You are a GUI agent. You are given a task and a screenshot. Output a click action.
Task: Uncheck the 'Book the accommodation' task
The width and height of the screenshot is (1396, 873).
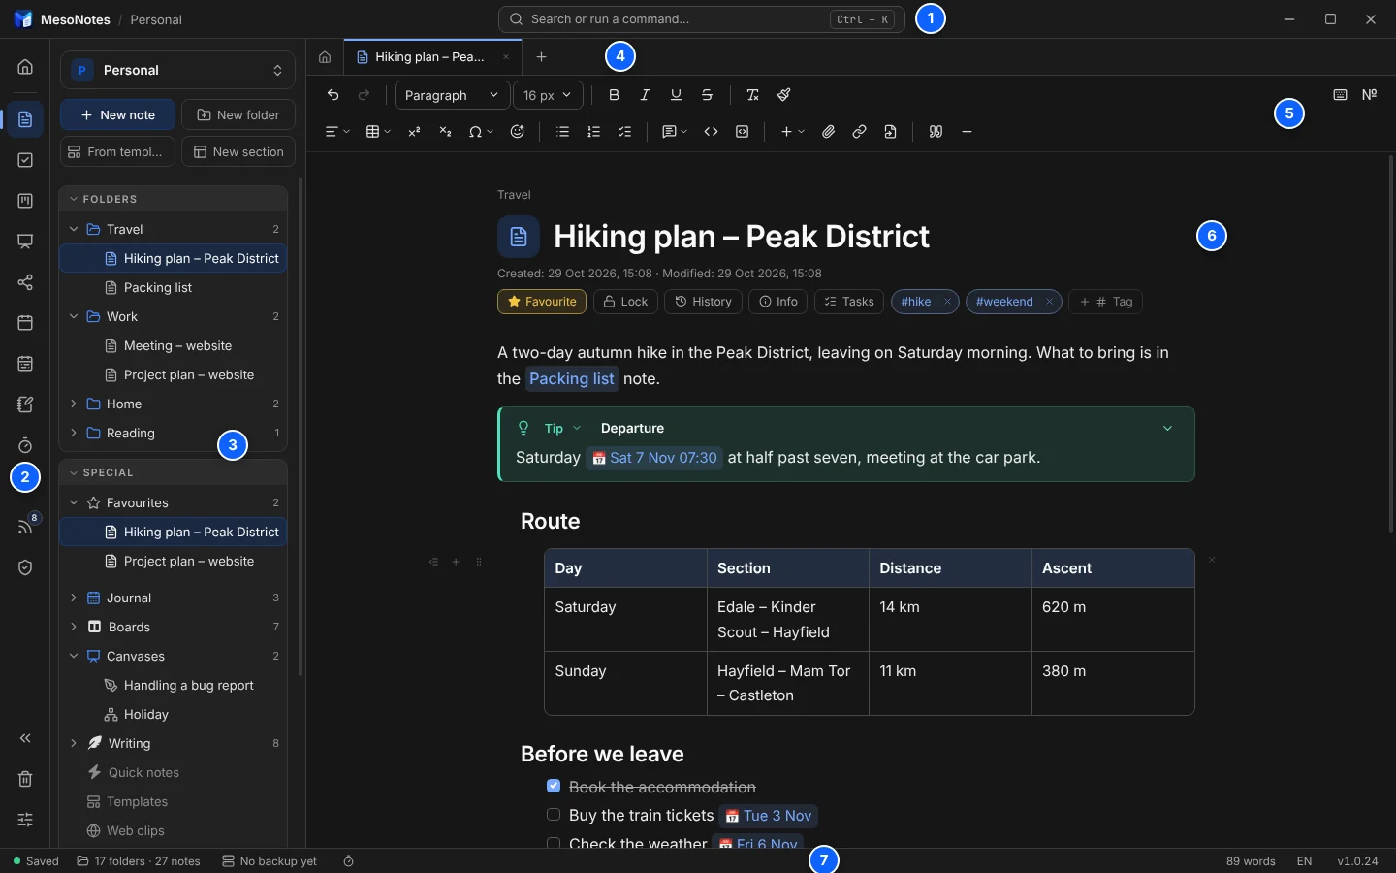click(554, 787)
